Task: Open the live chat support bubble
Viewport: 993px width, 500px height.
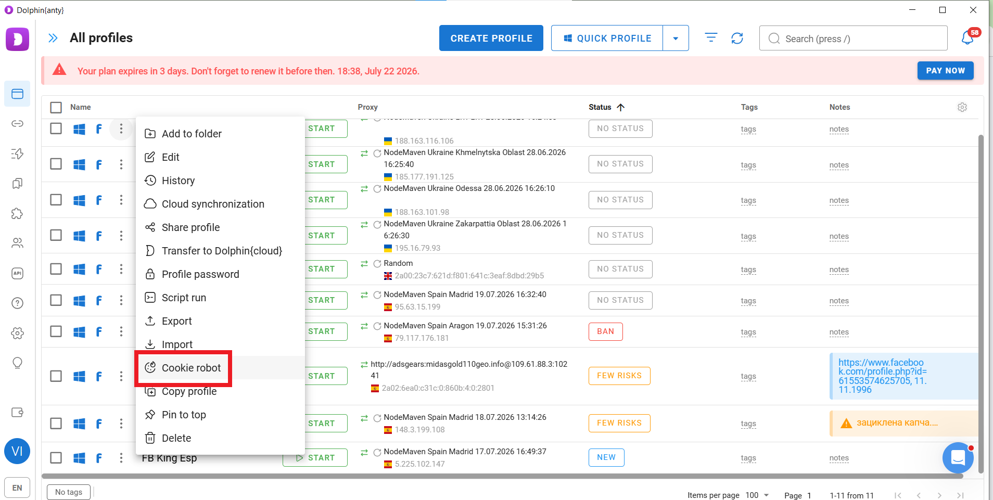Action: coord(958,457)
